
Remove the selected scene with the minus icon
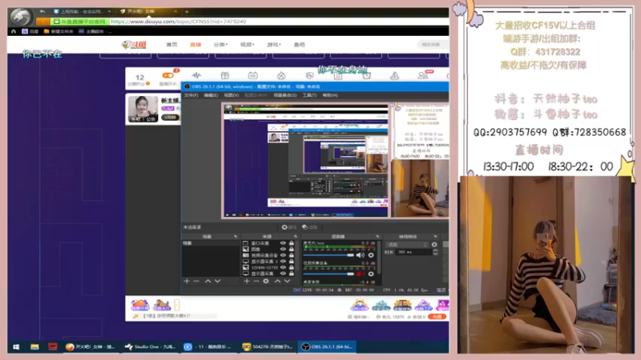tap(196, 282)
